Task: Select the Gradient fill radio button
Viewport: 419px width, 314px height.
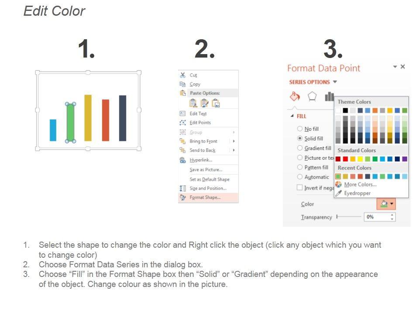Action: (300, 148)
